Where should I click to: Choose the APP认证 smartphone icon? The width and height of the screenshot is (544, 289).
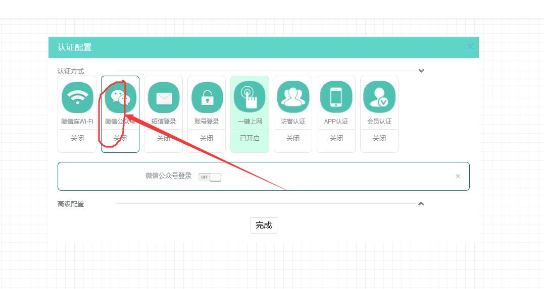[336, 97]
